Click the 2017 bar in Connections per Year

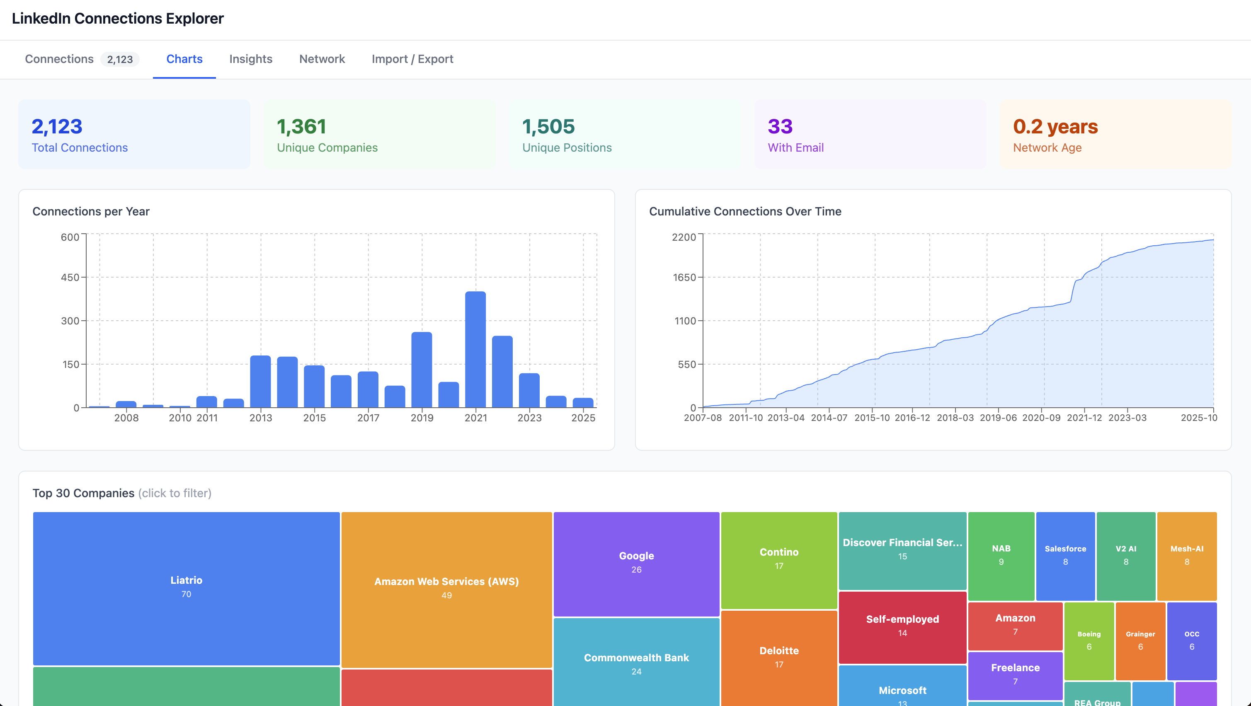point(368,389)
